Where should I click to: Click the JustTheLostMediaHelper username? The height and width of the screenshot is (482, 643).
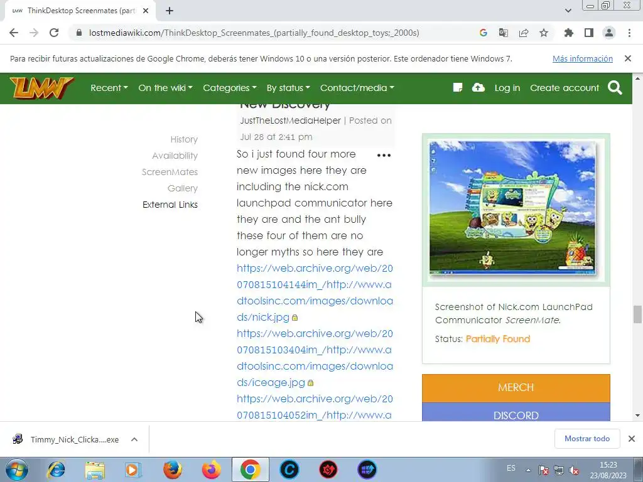tap(290, 120)
